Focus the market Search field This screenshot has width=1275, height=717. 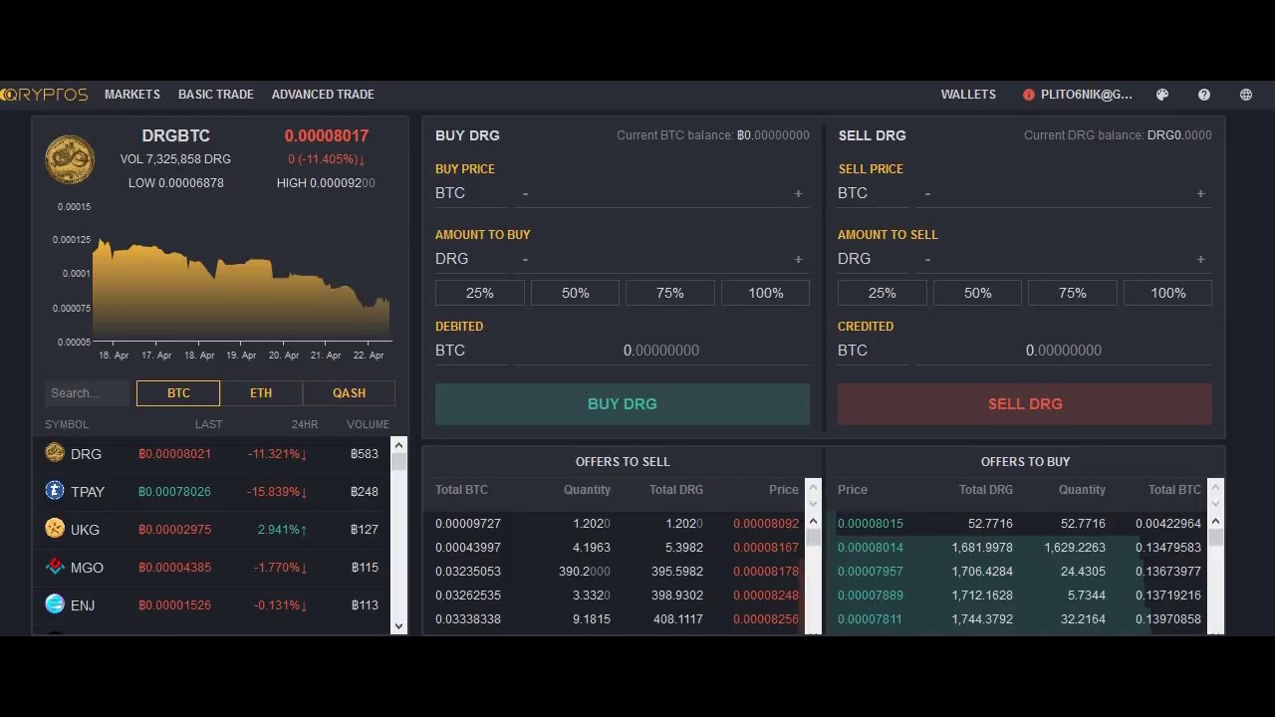tap(90, 393)
